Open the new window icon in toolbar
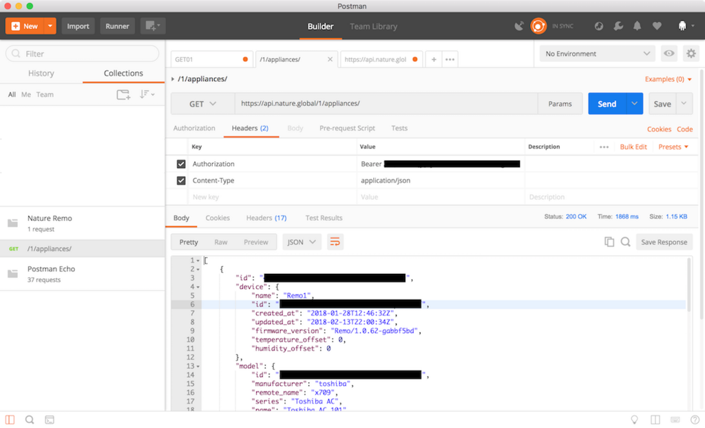The height and width of the screenshot is (428, 705). tap(153, 26)
